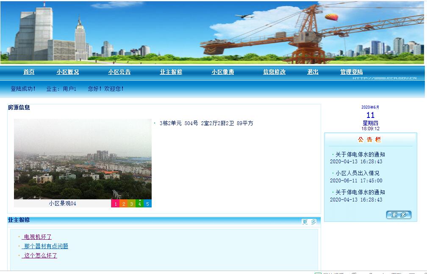This screenshot has width=427, height=274.
Task: Click the 小区景观04 caption
Action: pos(62,204)
